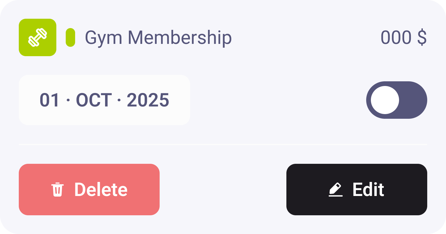The image size is (446, 234).
Task: Select the month "OCT" in the date
Action: click(94, 100)
